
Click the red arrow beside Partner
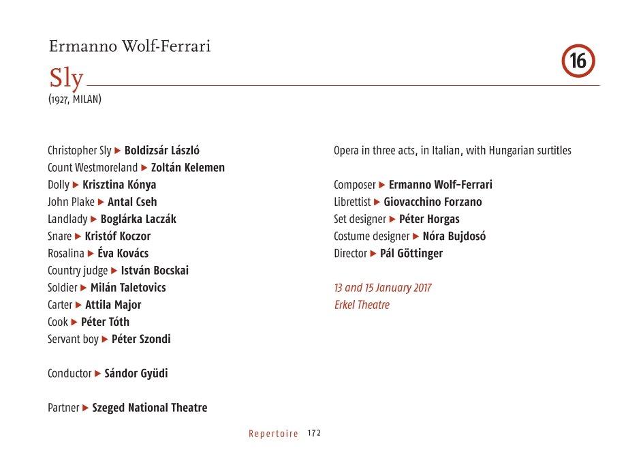[x=85, y=408]
